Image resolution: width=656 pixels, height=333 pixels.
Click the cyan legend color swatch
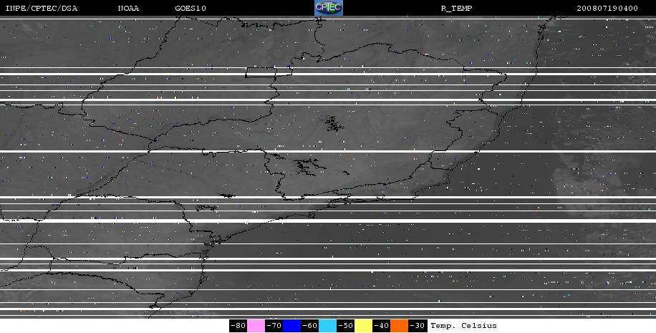pos(327,326)
